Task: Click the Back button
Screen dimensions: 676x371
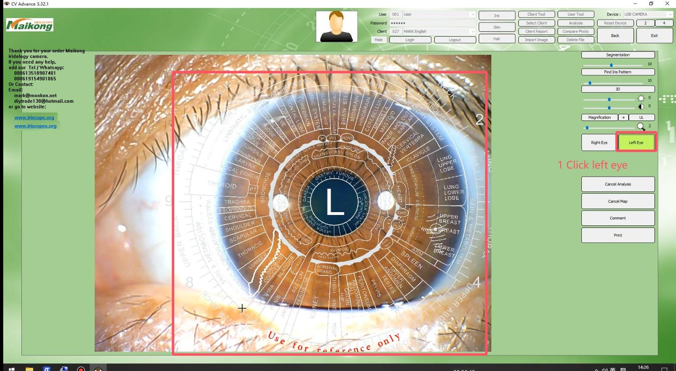Action: pos(615,35)
